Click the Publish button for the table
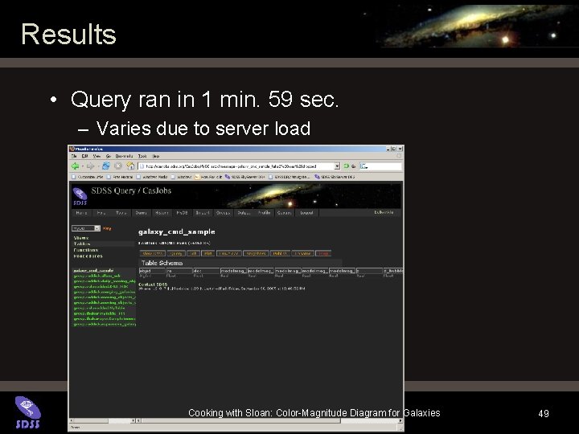This screenshot has height=434, width=579. pos(281,253)
